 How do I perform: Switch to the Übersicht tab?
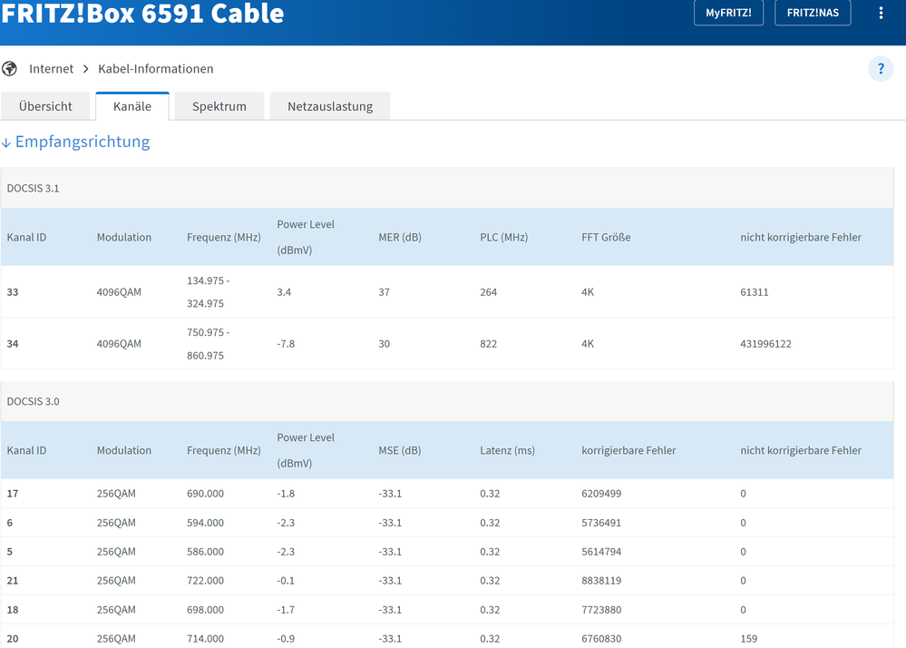click(45, 106)
